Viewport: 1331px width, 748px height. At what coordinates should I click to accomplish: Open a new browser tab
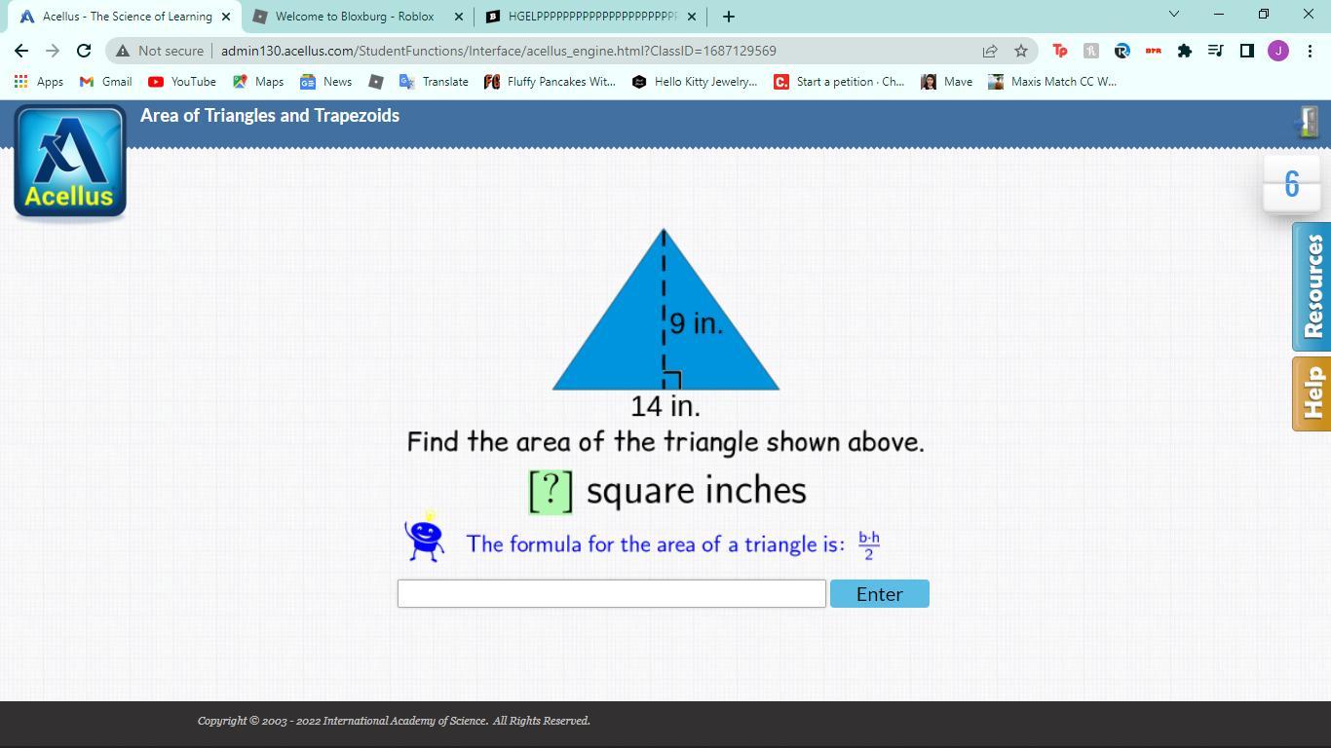point(728,17)
